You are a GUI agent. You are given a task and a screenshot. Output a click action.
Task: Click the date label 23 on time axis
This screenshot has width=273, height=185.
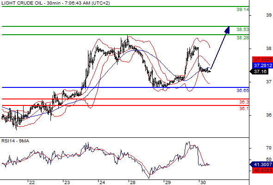click(67, 183)
